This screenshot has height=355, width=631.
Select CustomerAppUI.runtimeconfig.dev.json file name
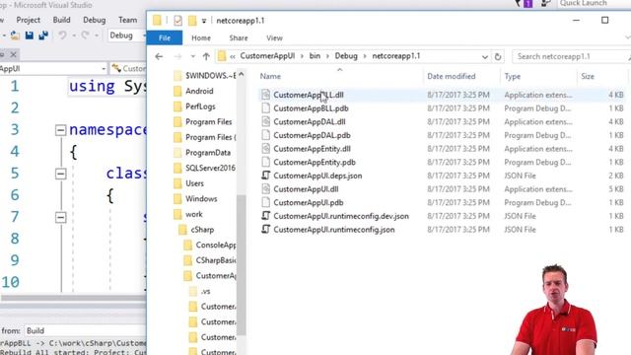point(341,216)
